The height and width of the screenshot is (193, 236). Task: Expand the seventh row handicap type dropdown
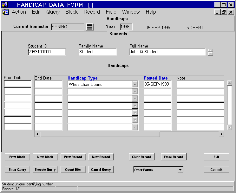pyautogui.click(x=135, y=127)
